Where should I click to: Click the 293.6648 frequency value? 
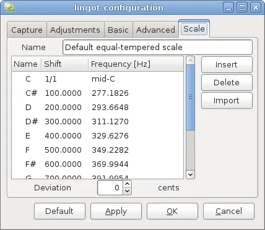pos(110,108)
